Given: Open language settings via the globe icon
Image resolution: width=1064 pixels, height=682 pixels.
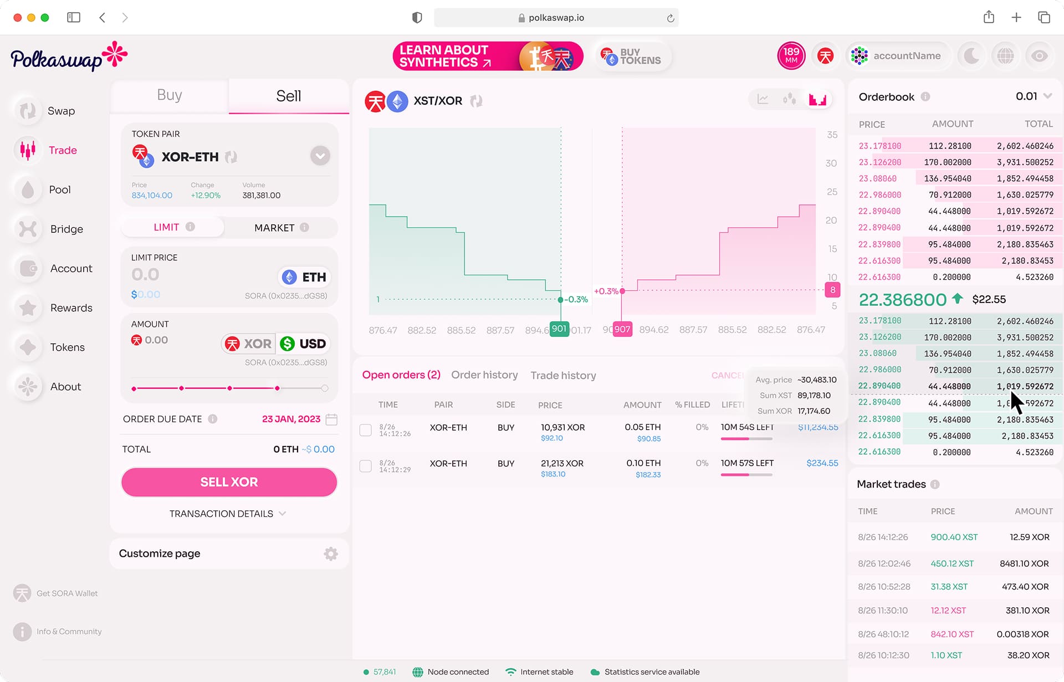Looking at the screenshot, I should tap(1005, 55).
